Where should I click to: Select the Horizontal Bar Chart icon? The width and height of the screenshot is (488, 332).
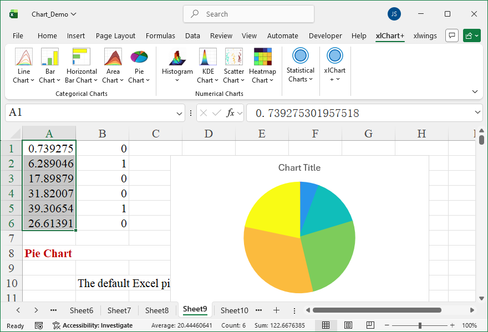click(82, 58)
